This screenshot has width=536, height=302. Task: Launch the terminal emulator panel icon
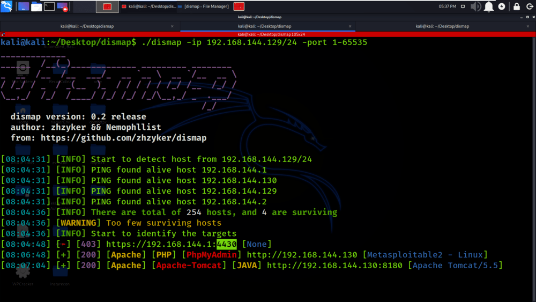click(x=49, y=6)
